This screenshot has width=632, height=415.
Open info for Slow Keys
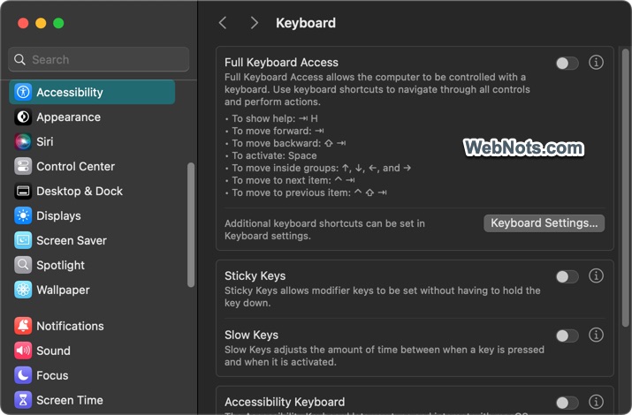pyautogui.click(x=596, y=335)
